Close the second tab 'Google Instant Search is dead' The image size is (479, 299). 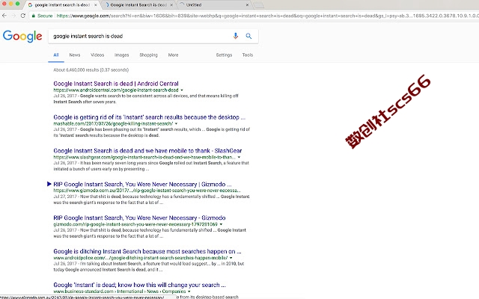coord(171,5)
